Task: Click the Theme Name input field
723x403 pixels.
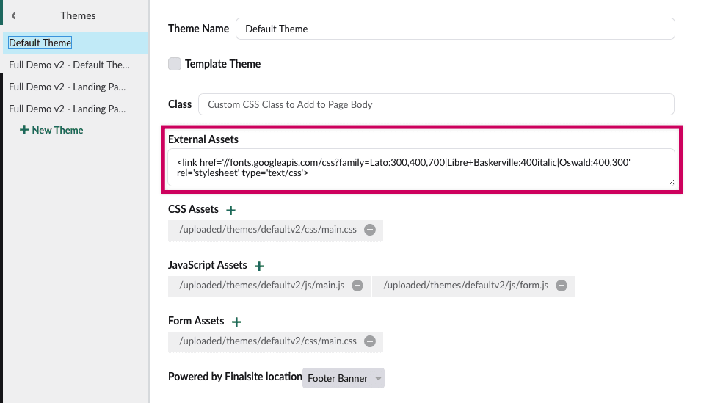Action: coord(455,29)
